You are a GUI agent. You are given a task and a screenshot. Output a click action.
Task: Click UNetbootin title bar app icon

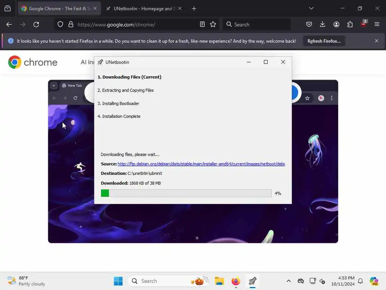(100, 62)
